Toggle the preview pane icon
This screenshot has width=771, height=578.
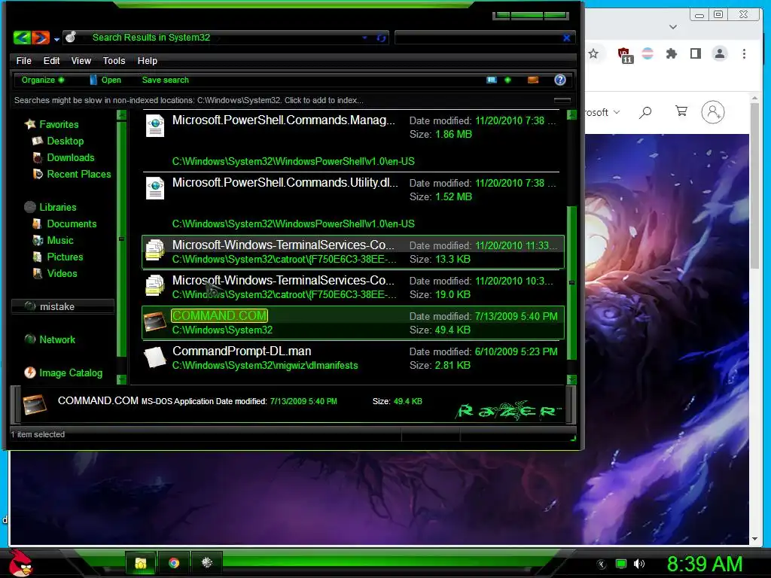click(533, 80)
